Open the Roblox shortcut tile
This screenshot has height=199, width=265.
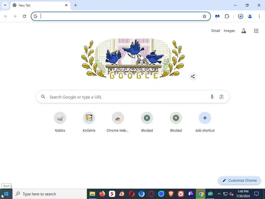click(x=60, y=122)
